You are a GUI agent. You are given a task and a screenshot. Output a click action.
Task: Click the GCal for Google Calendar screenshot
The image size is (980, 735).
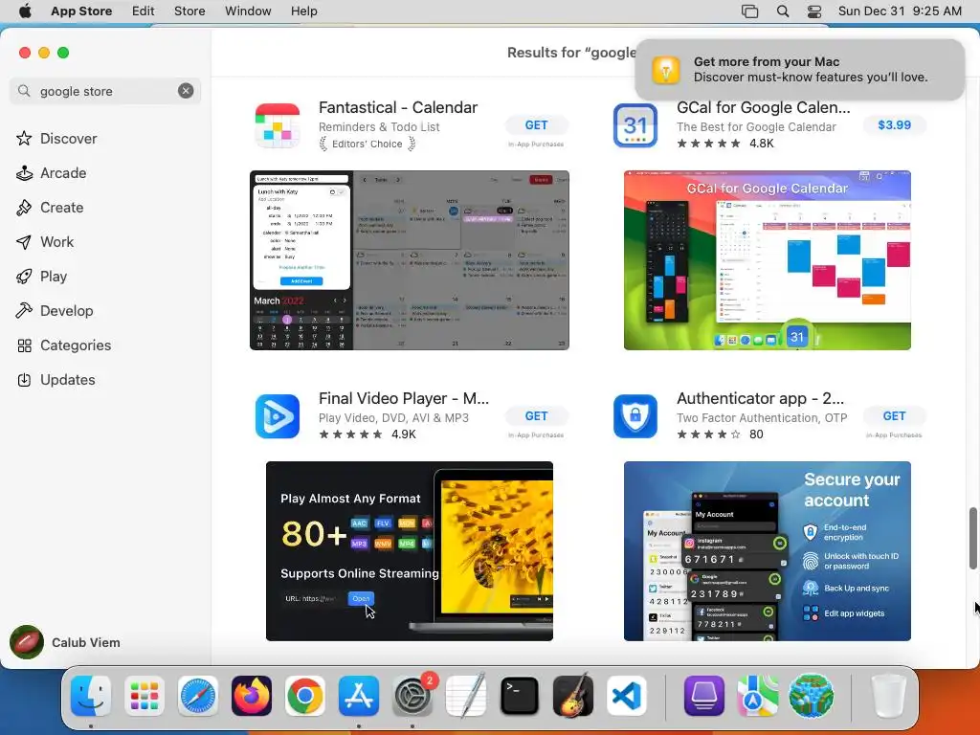click(767, 260)
